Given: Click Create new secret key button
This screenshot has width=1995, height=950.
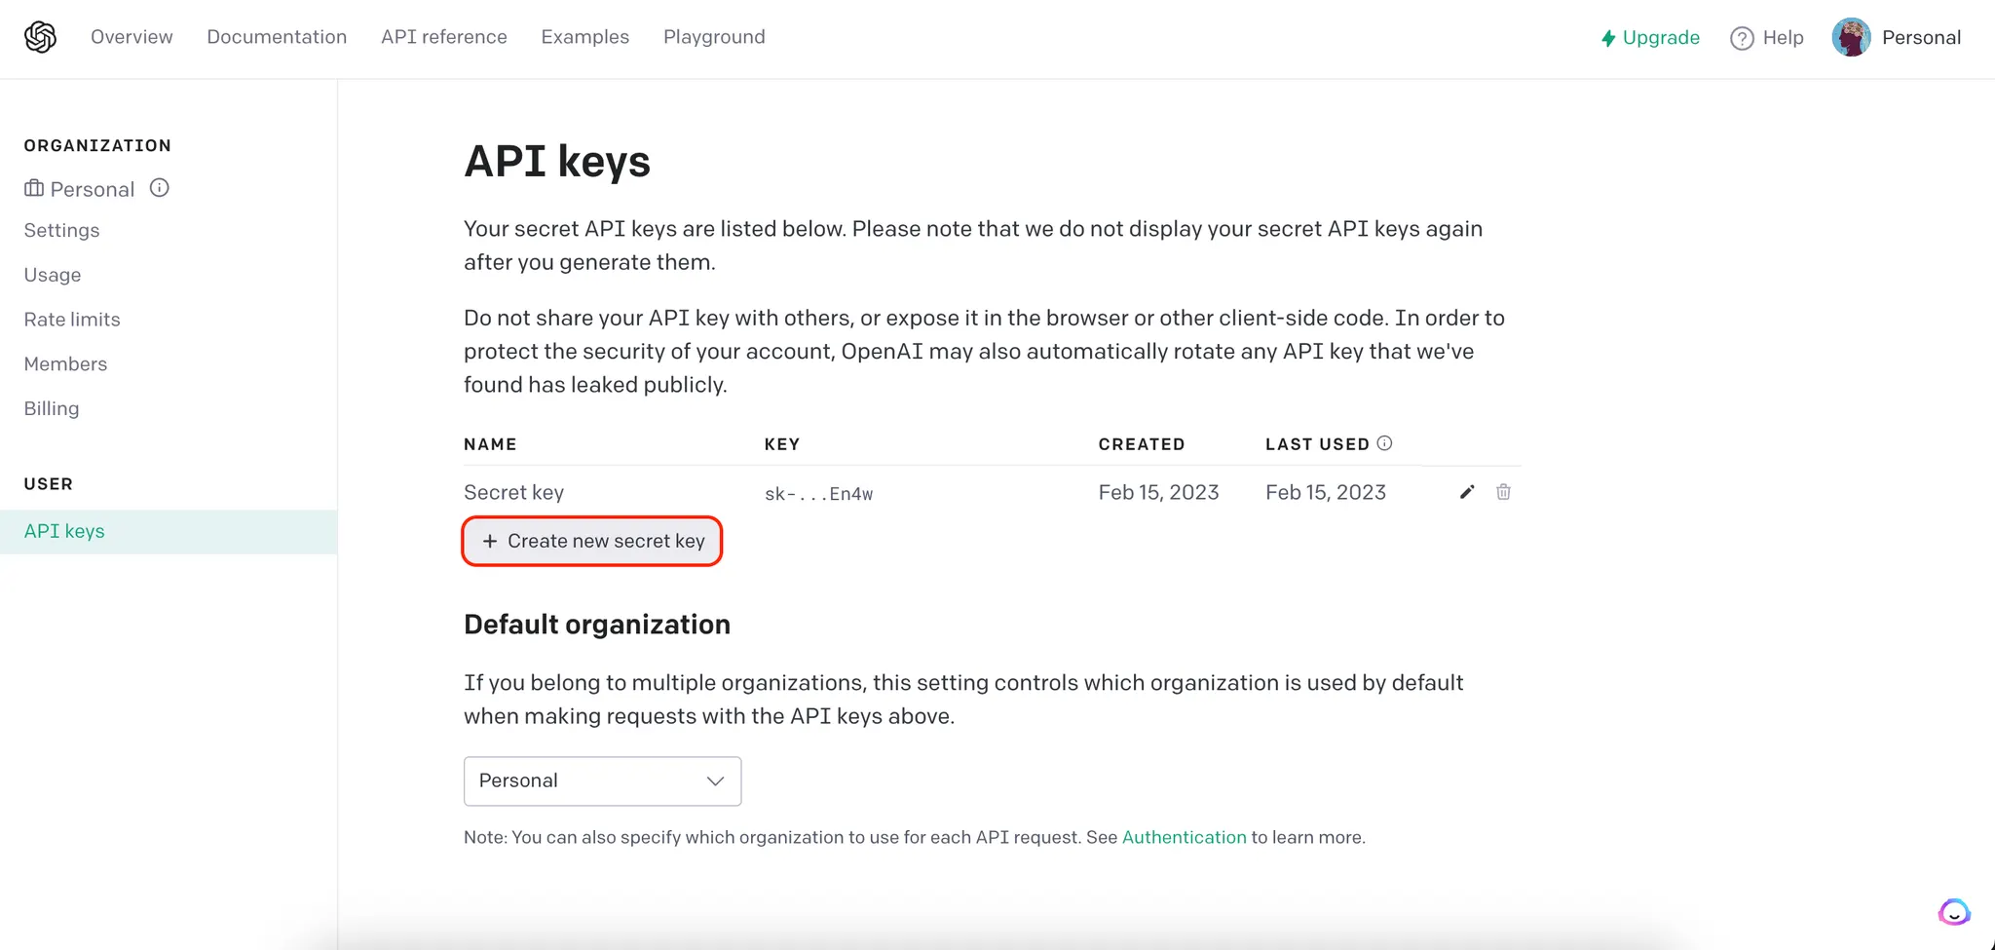Looking at the screenshot, I should (592, 541).
